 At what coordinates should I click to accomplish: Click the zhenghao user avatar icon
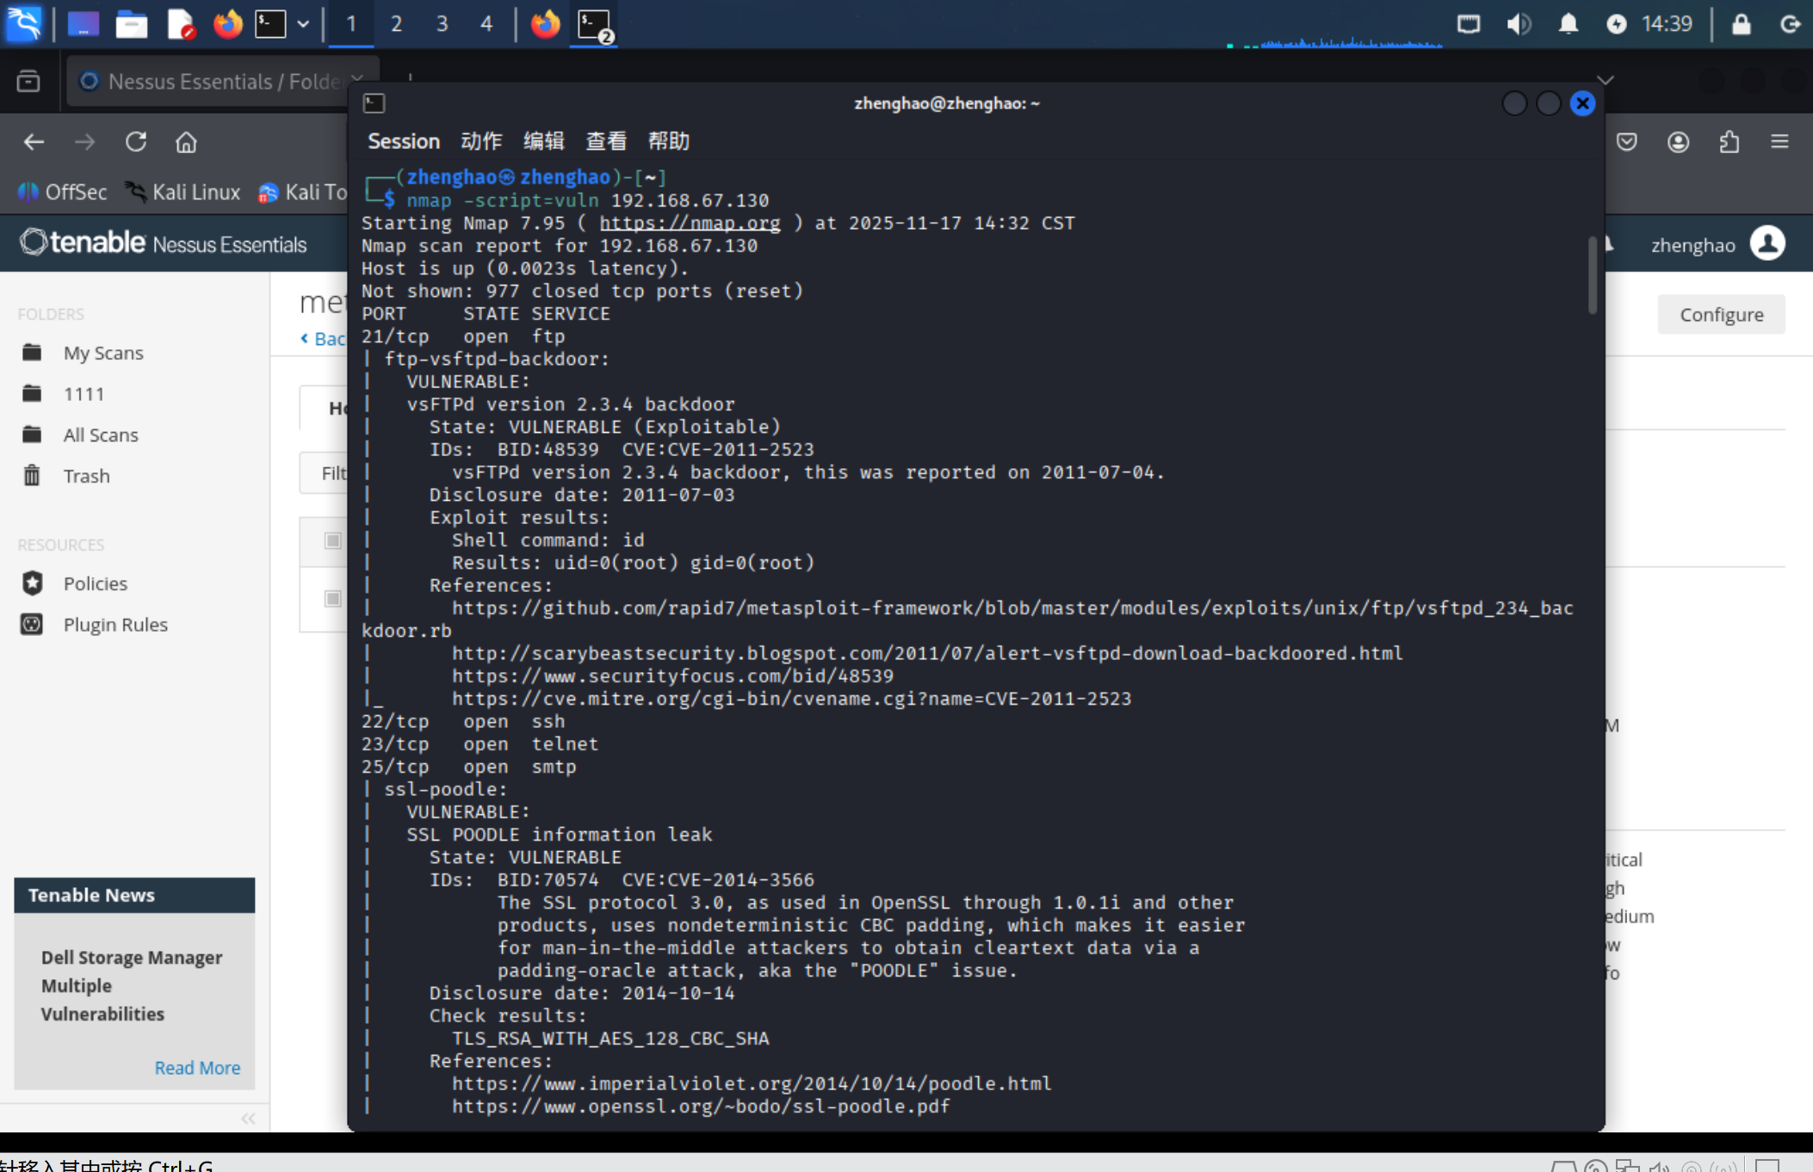[x=1767, y=244]
